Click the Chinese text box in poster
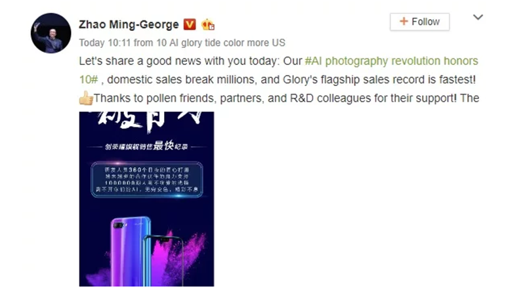Image resolution: width=525 pixels, height=293 pixels. (146, 180)
